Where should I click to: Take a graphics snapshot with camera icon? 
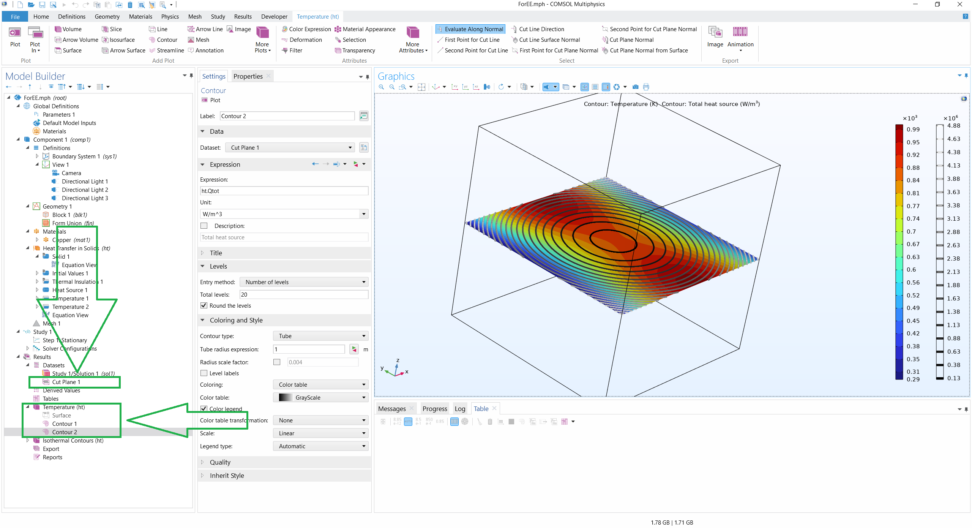(636, 87)
